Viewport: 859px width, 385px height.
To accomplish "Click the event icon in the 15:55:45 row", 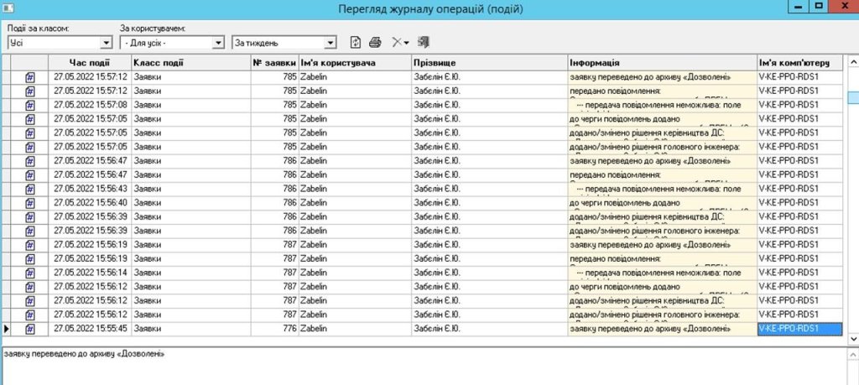I will [x=30, y=329].
